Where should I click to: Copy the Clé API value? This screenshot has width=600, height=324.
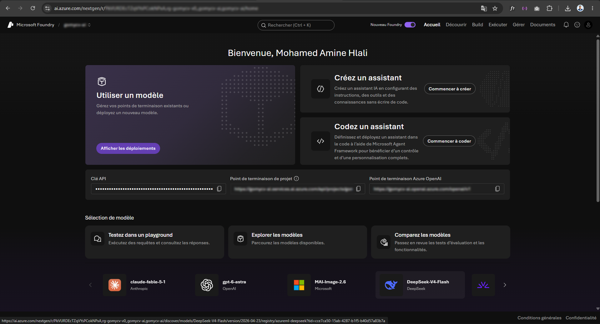(x=219, y=189)
